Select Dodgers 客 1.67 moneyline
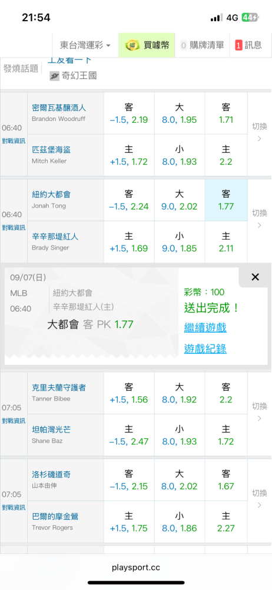This screenshot has width=272, height=590. (x=226, y=480)
